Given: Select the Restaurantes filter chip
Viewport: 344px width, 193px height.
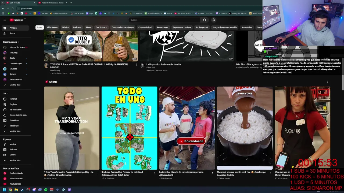Looking at the screenshot, I should tap(163, 27).
